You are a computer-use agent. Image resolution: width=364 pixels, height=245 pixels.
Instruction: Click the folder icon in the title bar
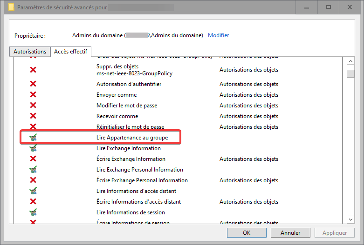11,7
